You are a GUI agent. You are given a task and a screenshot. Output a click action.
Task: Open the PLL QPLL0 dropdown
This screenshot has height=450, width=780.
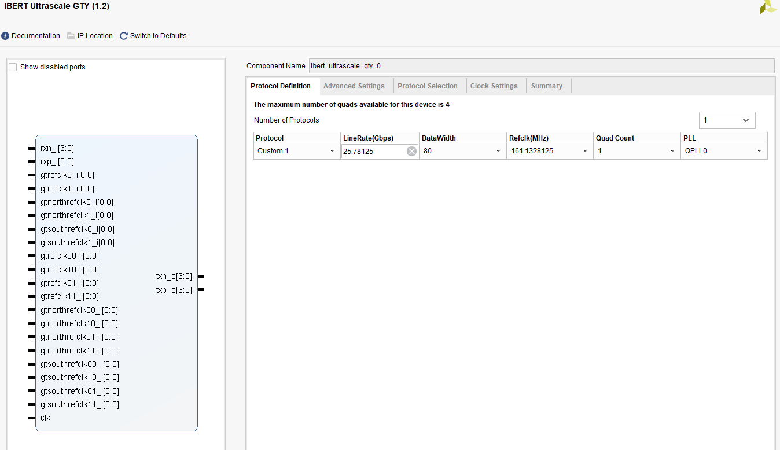point(724,151)
